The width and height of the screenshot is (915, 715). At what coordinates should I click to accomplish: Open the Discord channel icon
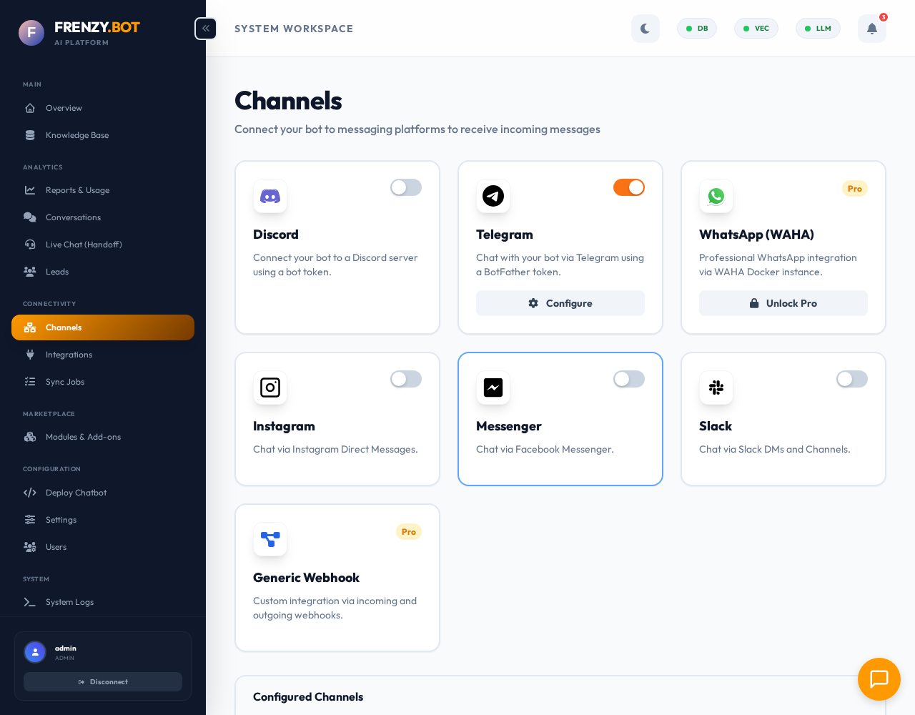click(x=270, y=196)
